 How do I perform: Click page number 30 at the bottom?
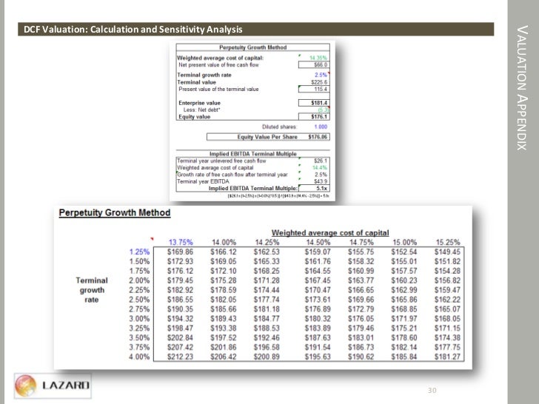pyautogui.click(x=434, y=390)
